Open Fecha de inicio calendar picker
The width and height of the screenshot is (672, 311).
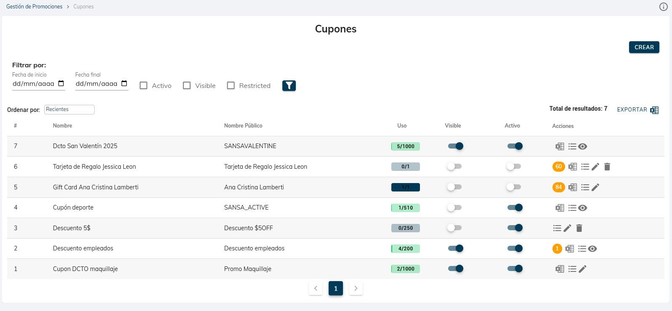click(61, 83)
